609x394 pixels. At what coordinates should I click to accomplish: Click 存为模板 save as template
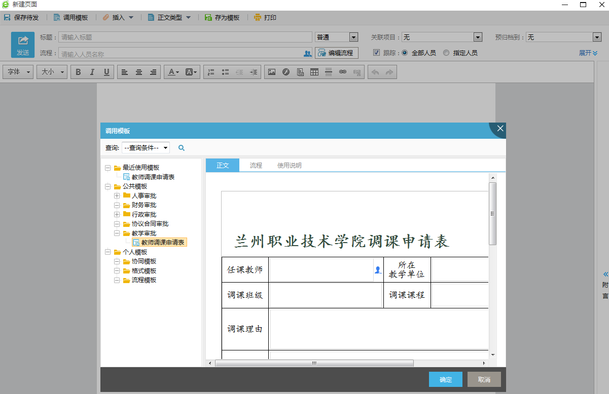[222, 18]
